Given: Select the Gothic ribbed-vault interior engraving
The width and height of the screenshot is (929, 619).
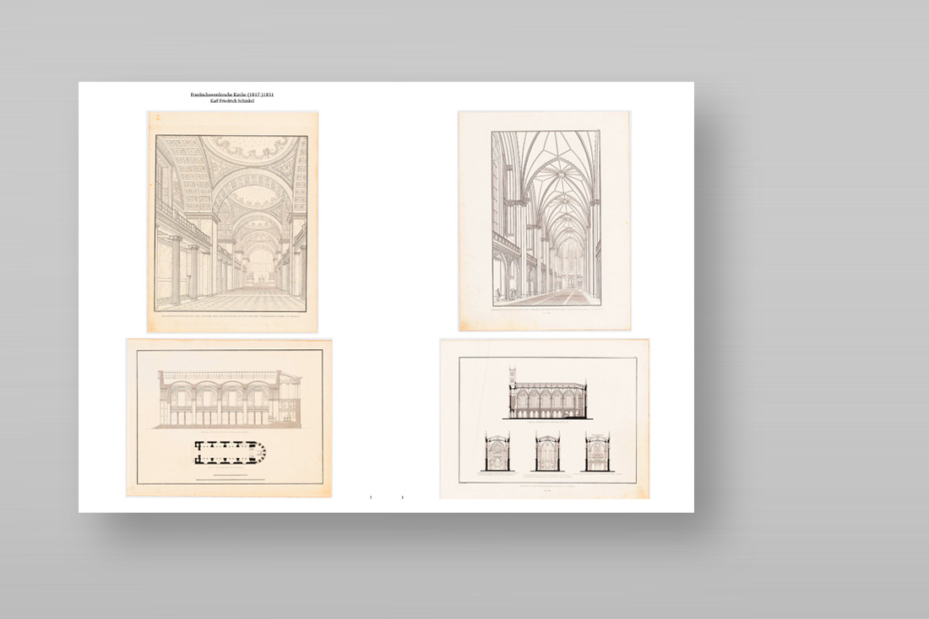Looking at the screenshot, I should point(545,221).
